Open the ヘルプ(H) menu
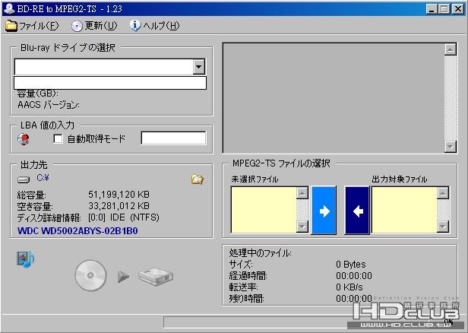Viewport: 468px width, 333px height. [x=155, y=26]
